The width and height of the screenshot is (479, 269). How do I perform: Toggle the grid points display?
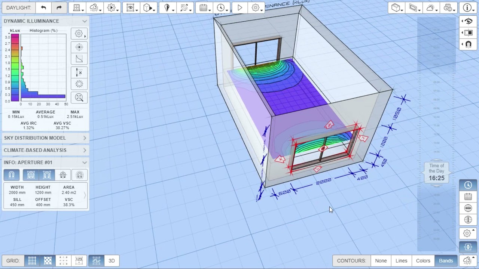pos(63,261)
